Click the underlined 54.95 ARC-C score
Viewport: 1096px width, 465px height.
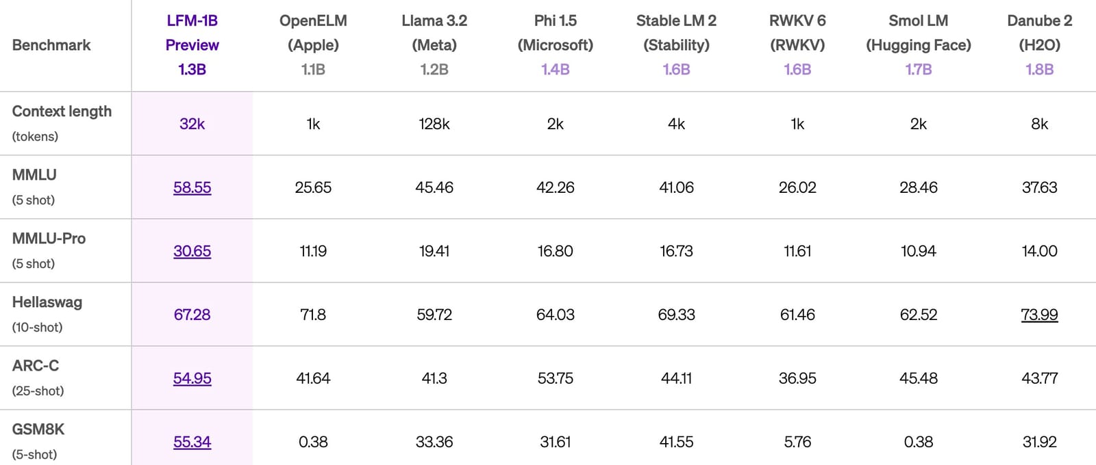[192, 378]
